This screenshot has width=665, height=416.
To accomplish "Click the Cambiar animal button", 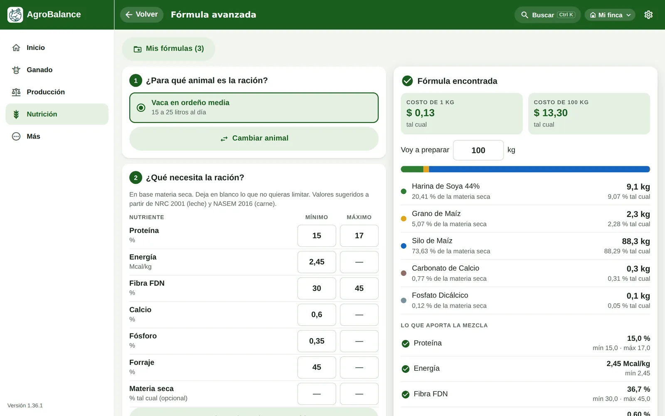I will (x=254, y=139).
